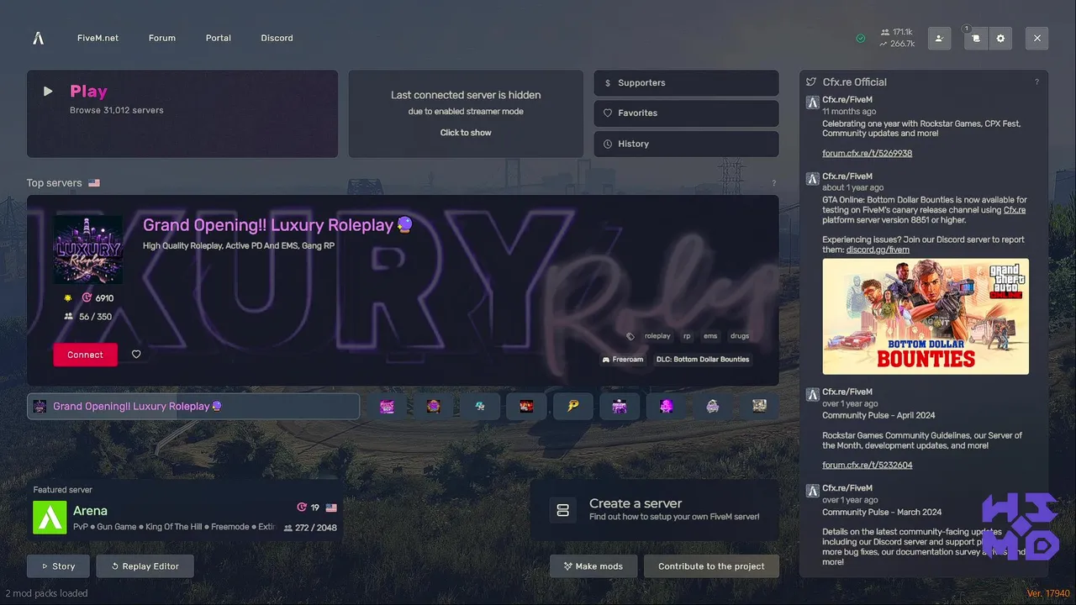The height and width of the screenshot is (605, 1076).
Task: Open FiveM.net in the top navigation
Action: point(98,38)
